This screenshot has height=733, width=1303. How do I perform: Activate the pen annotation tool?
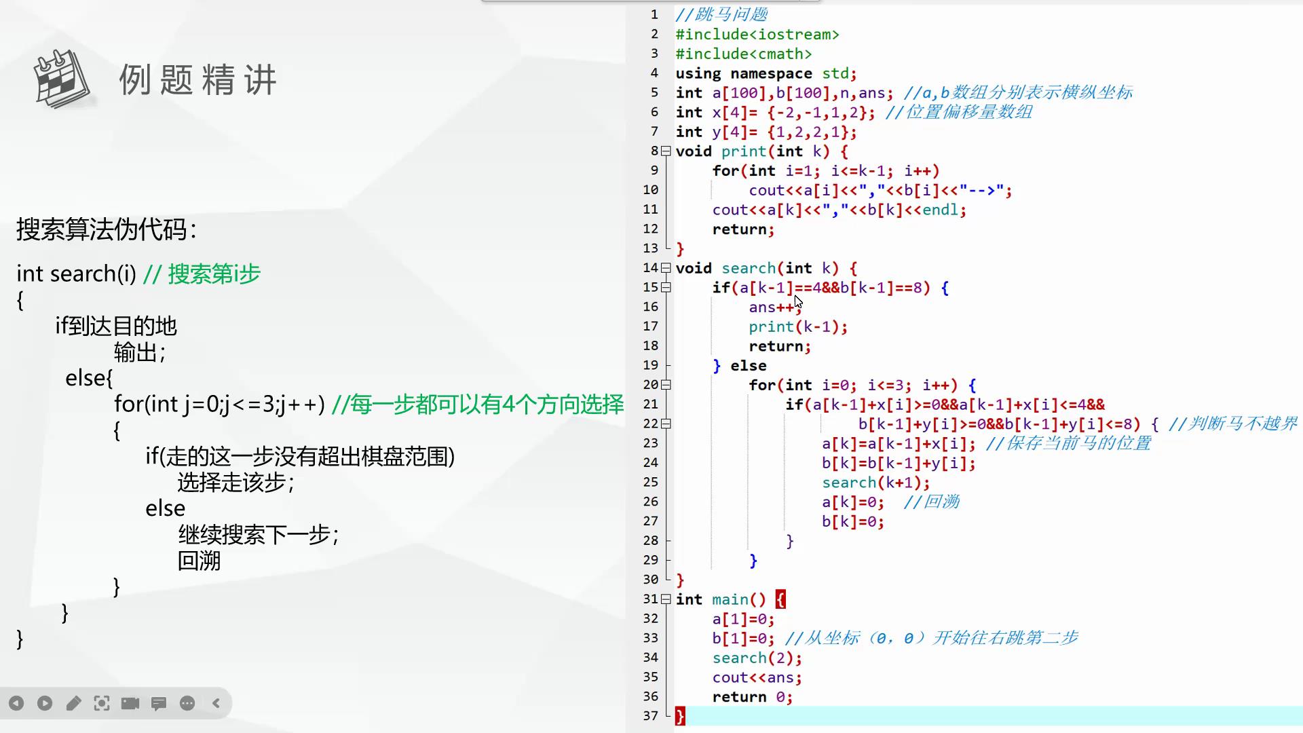point(73,703)
